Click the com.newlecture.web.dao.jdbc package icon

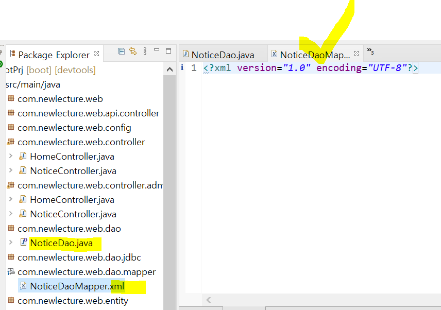(11, 256)
